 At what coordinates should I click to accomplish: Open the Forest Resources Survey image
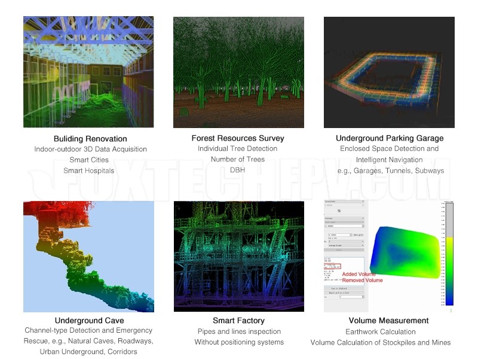(x=238, y=72)
